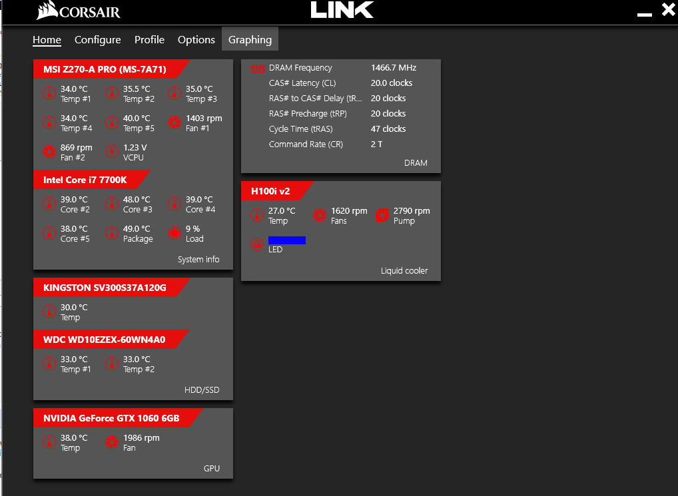The width and height of the screenshot is (678, 496).
Task: Click motherboard Temp #3 thermometer icon
Action: point(174,93)
